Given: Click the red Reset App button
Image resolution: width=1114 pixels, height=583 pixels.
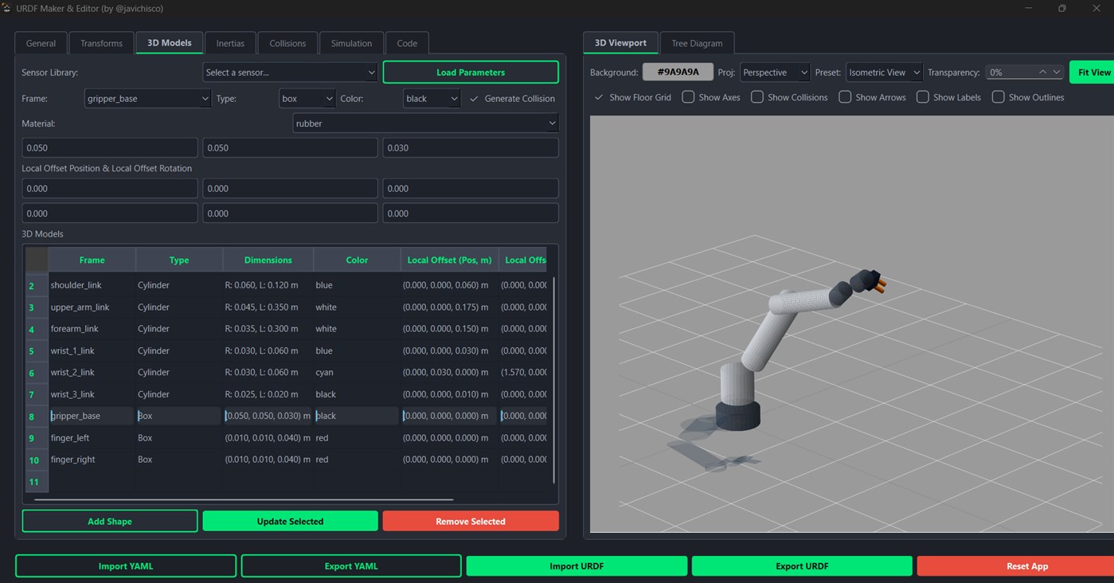Looking at the screenshot, I should click(x=1016, y=565).
